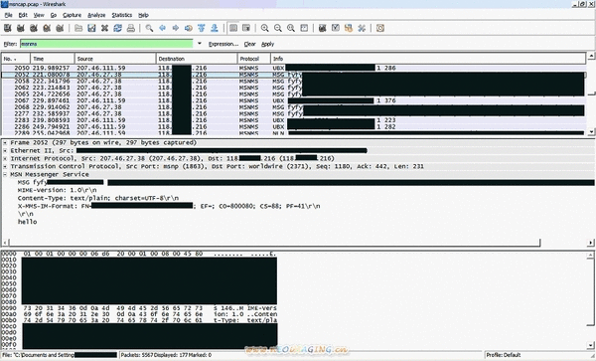
Task: Expand the Internet Protocol tree node
Action: [5, 159]
